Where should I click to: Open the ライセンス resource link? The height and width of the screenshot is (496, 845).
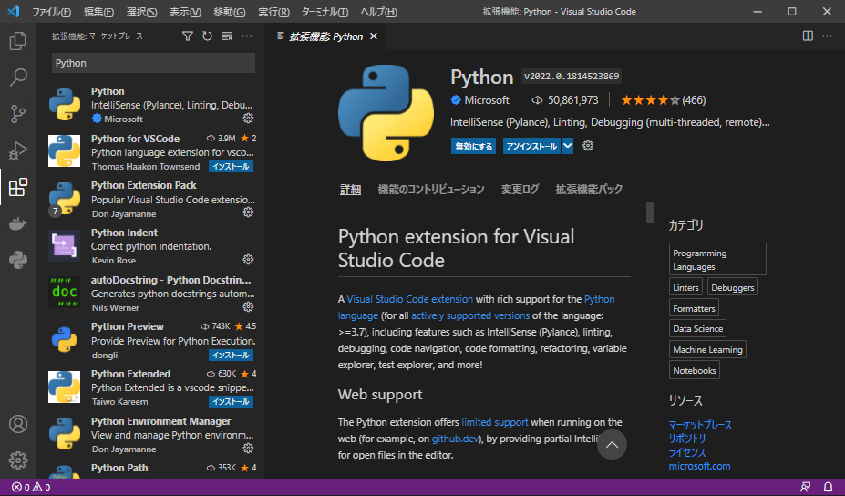coord(687,452)
